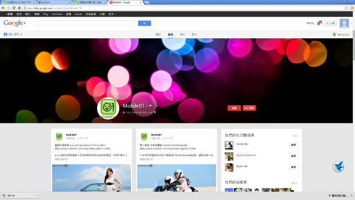Click add button next to CyrusLai
The height and width of the screenshot is (200, 355).
(x=293, y=156)
